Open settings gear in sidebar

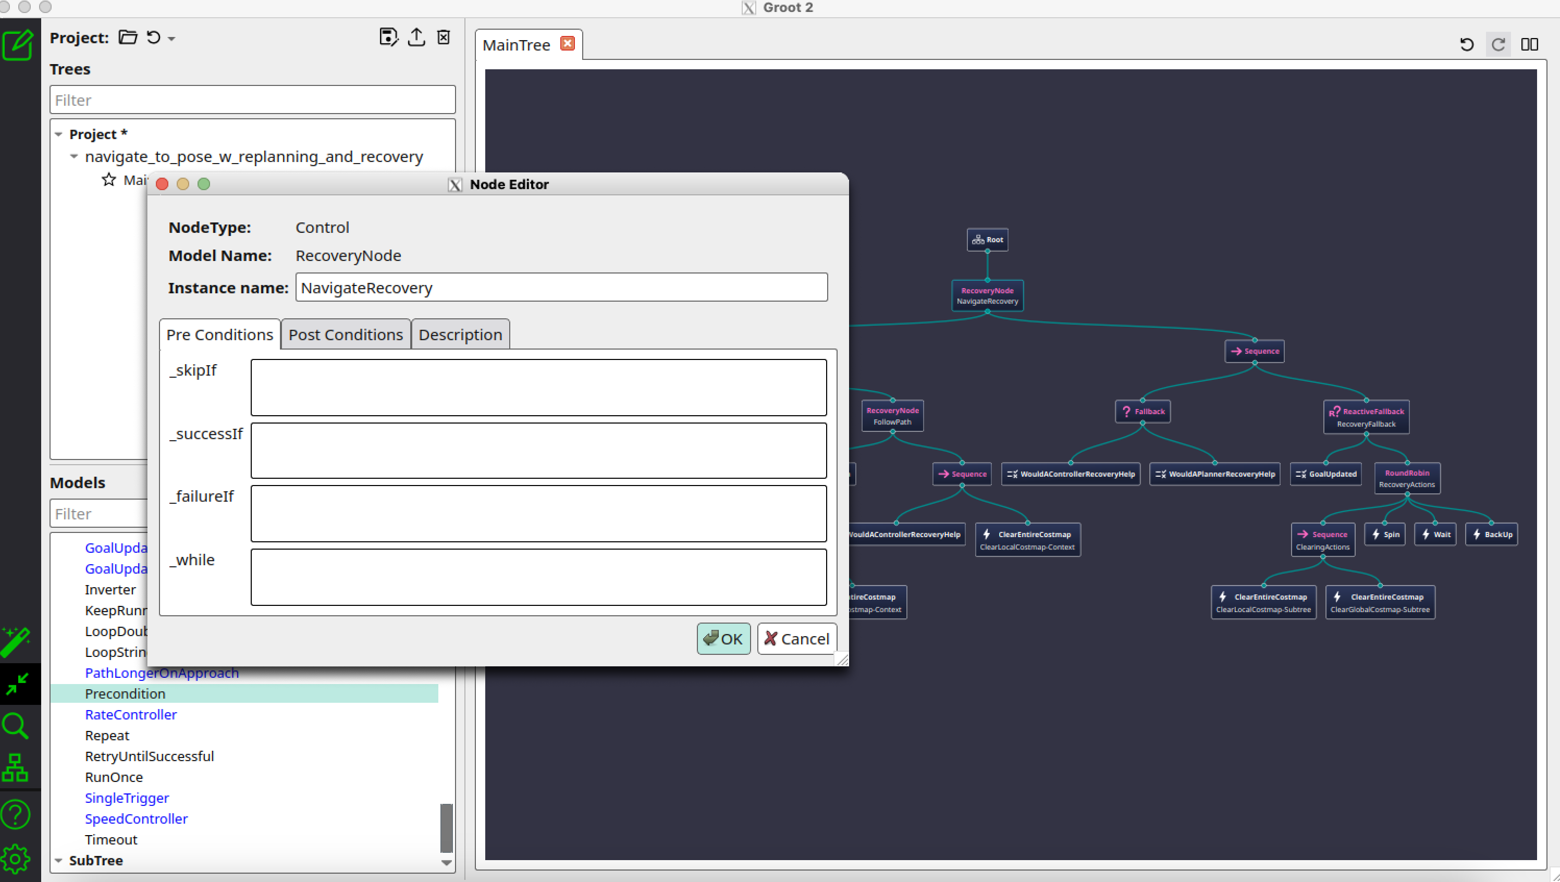pos(15,858)
